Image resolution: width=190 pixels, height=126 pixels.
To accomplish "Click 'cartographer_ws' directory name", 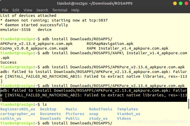I will click(x=18, y=114).
